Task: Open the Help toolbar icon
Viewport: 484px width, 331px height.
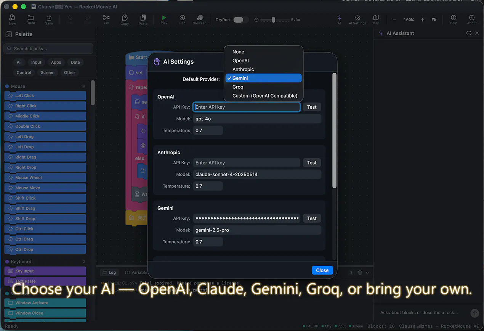Action: pyautogui.click(x=454, y=20)
